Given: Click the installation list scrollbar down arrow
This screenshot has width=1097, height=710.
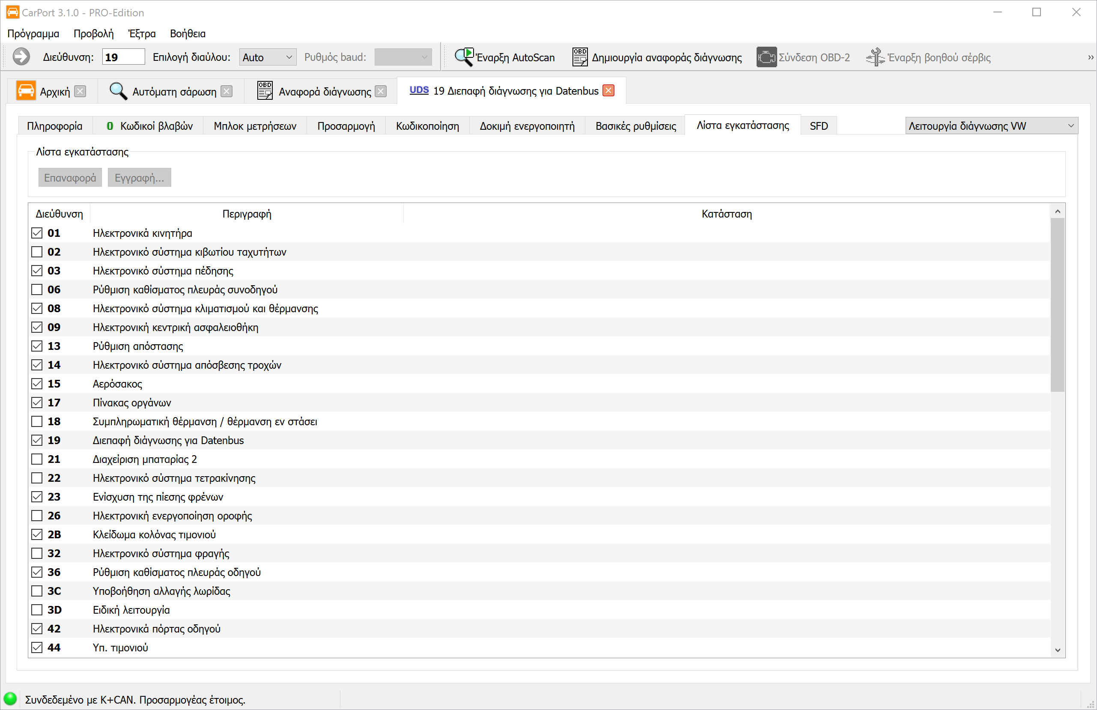Looking at the screenshot, I should pos(1057,650).
